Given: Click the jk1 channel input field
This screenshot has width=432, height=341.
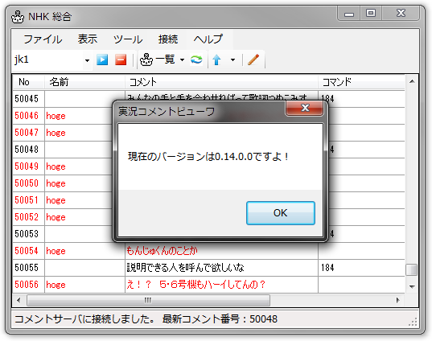Looking at the screenshot, I should 48,60.
